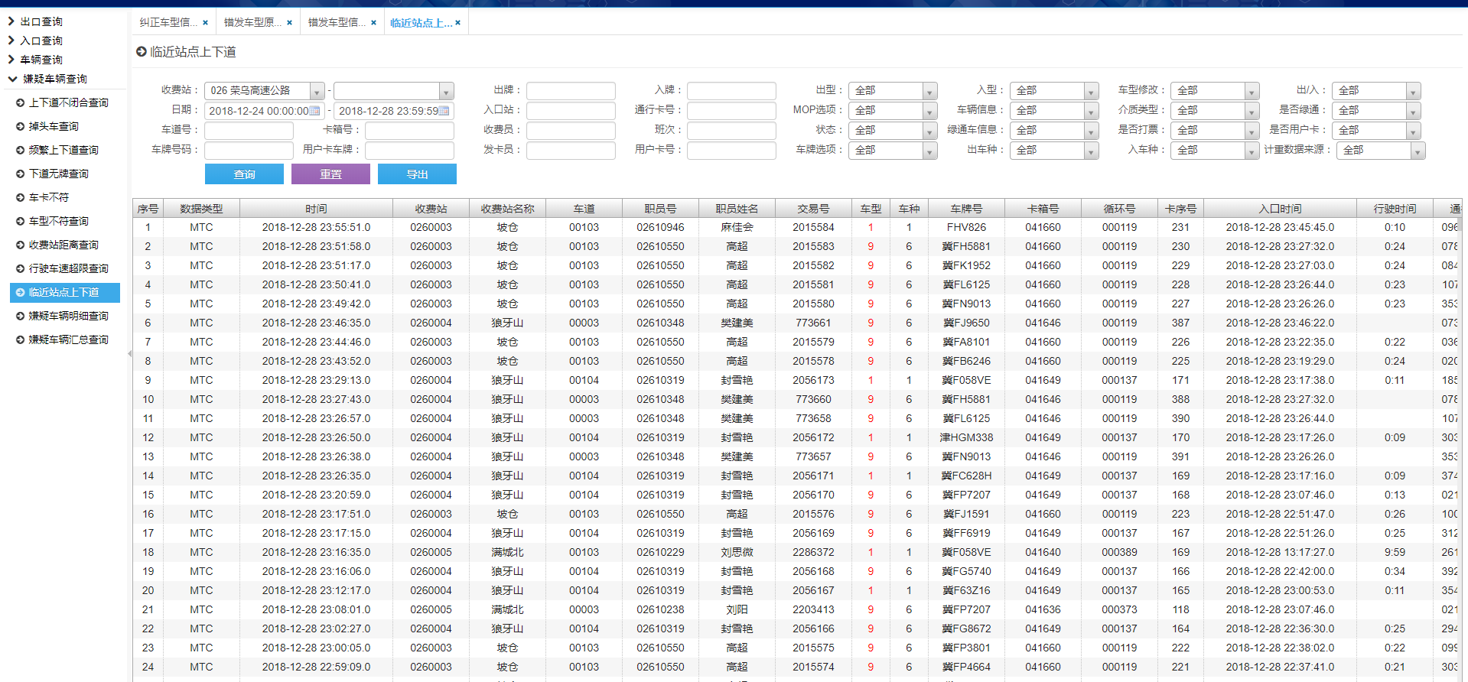1468x682 pixels.
Task: Click the 导出 button
Action: click(417, 174)
